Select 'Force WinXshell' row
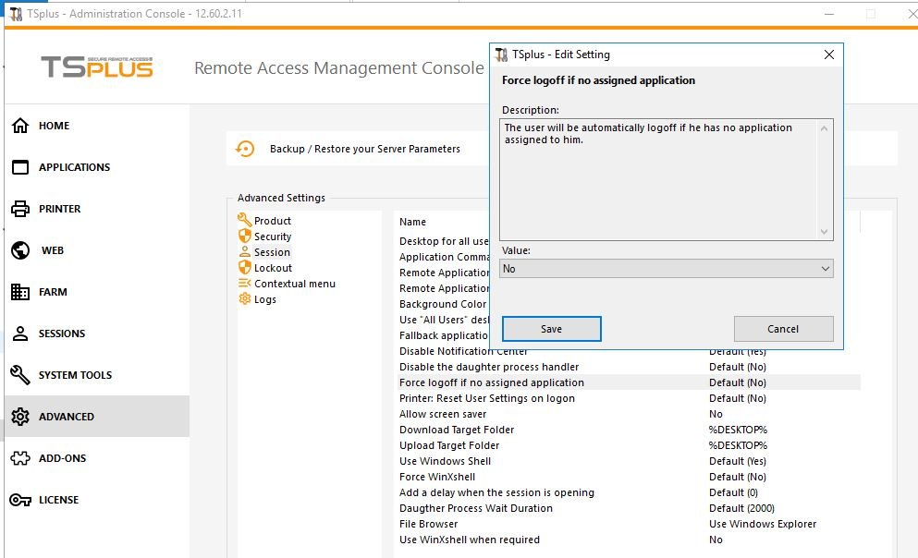 pyautogui.click(x=630, y=478)
